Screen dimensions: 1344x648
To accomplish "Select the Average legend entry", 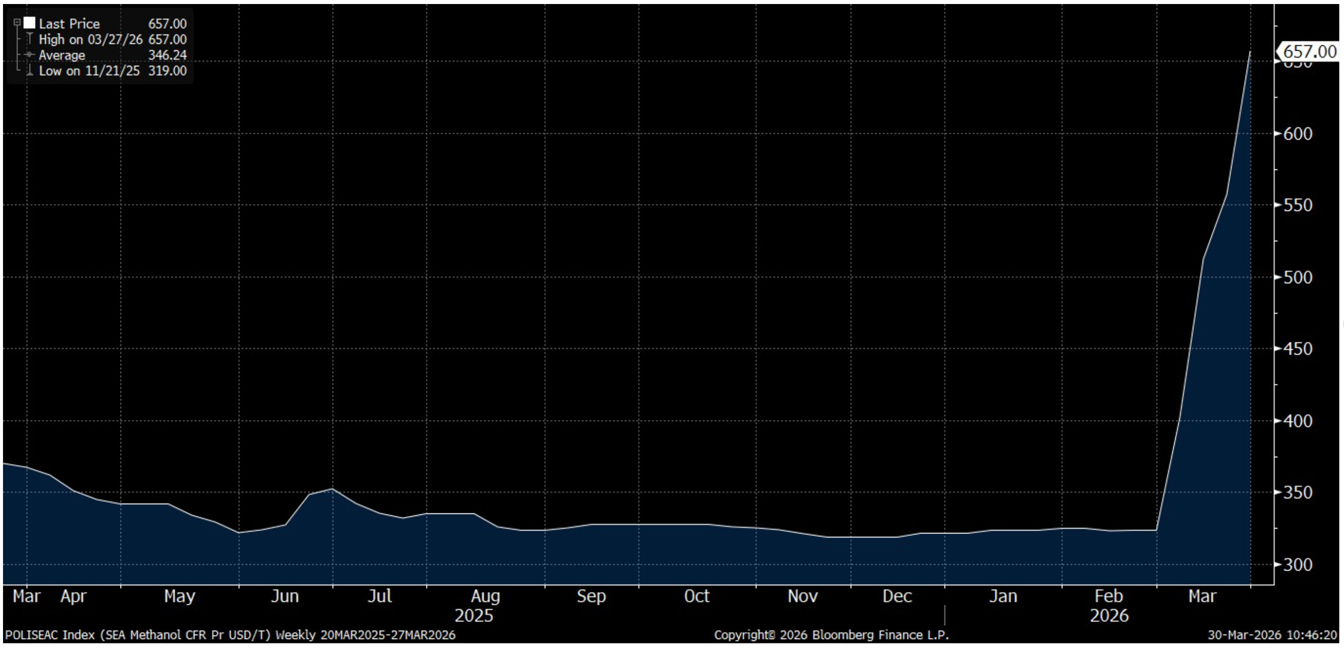I will [x=62, y=55].
